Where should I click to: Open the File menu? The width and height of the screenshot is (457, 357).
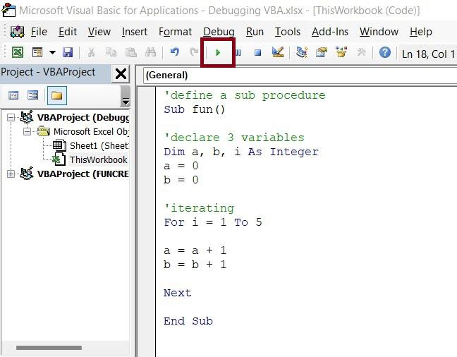tap(39, 32)
